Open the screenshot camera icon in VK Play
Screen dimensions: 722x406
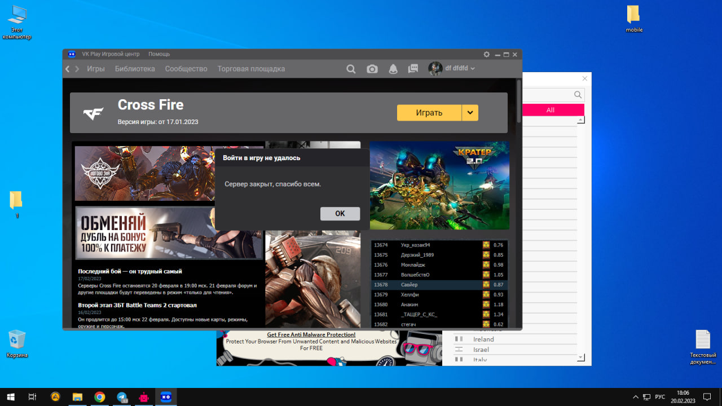pos(372,69)
